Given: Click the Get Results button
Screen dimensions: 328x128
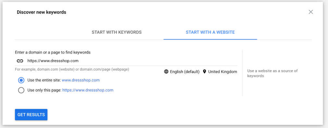Looking at the screenshot, I should click(x=31, y=115).
